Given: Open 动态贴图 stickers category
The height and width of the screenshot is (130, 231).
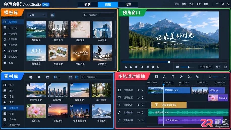Looking at the screenshot, I should coord(13,57).
